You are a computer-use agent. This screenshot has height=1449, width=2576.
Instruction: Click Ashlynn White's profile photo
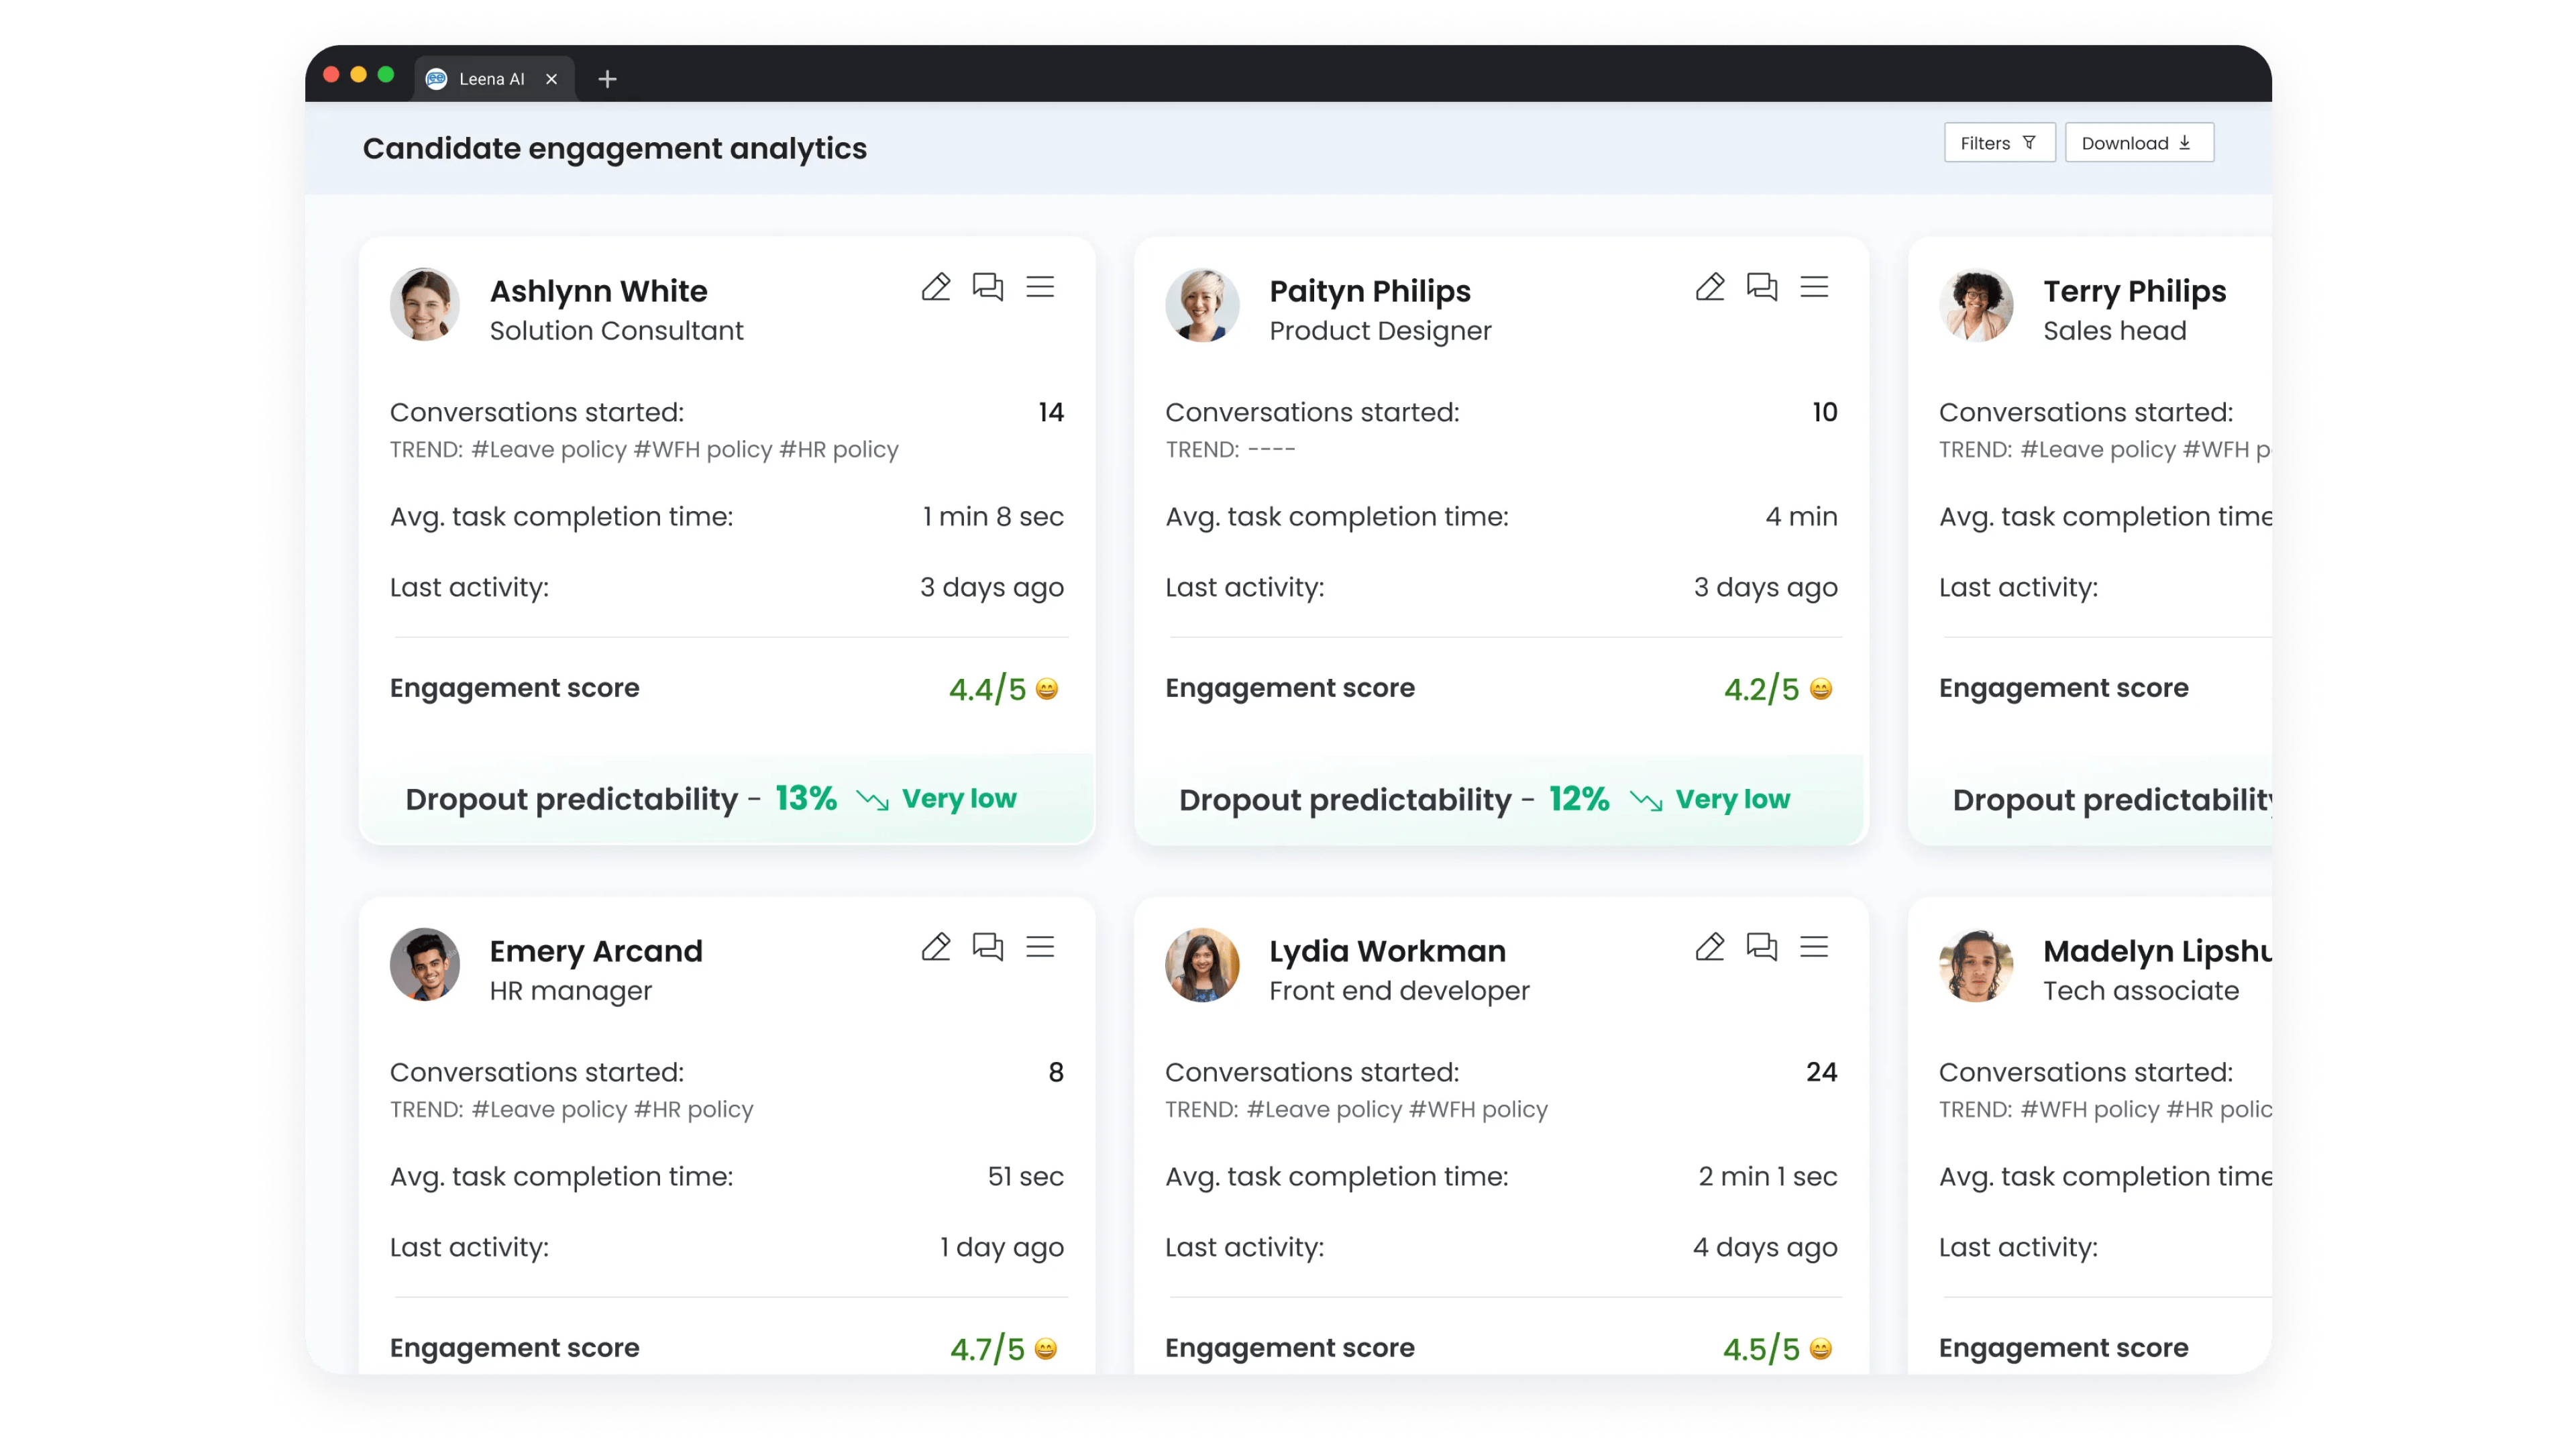coord(425,305)
